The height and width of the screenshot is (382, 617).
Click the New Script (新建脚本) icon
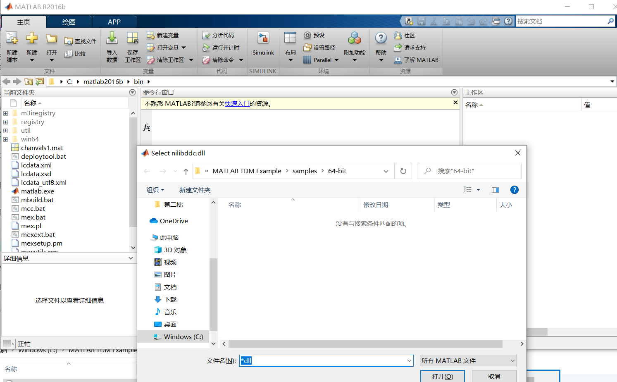coord(12,39)
